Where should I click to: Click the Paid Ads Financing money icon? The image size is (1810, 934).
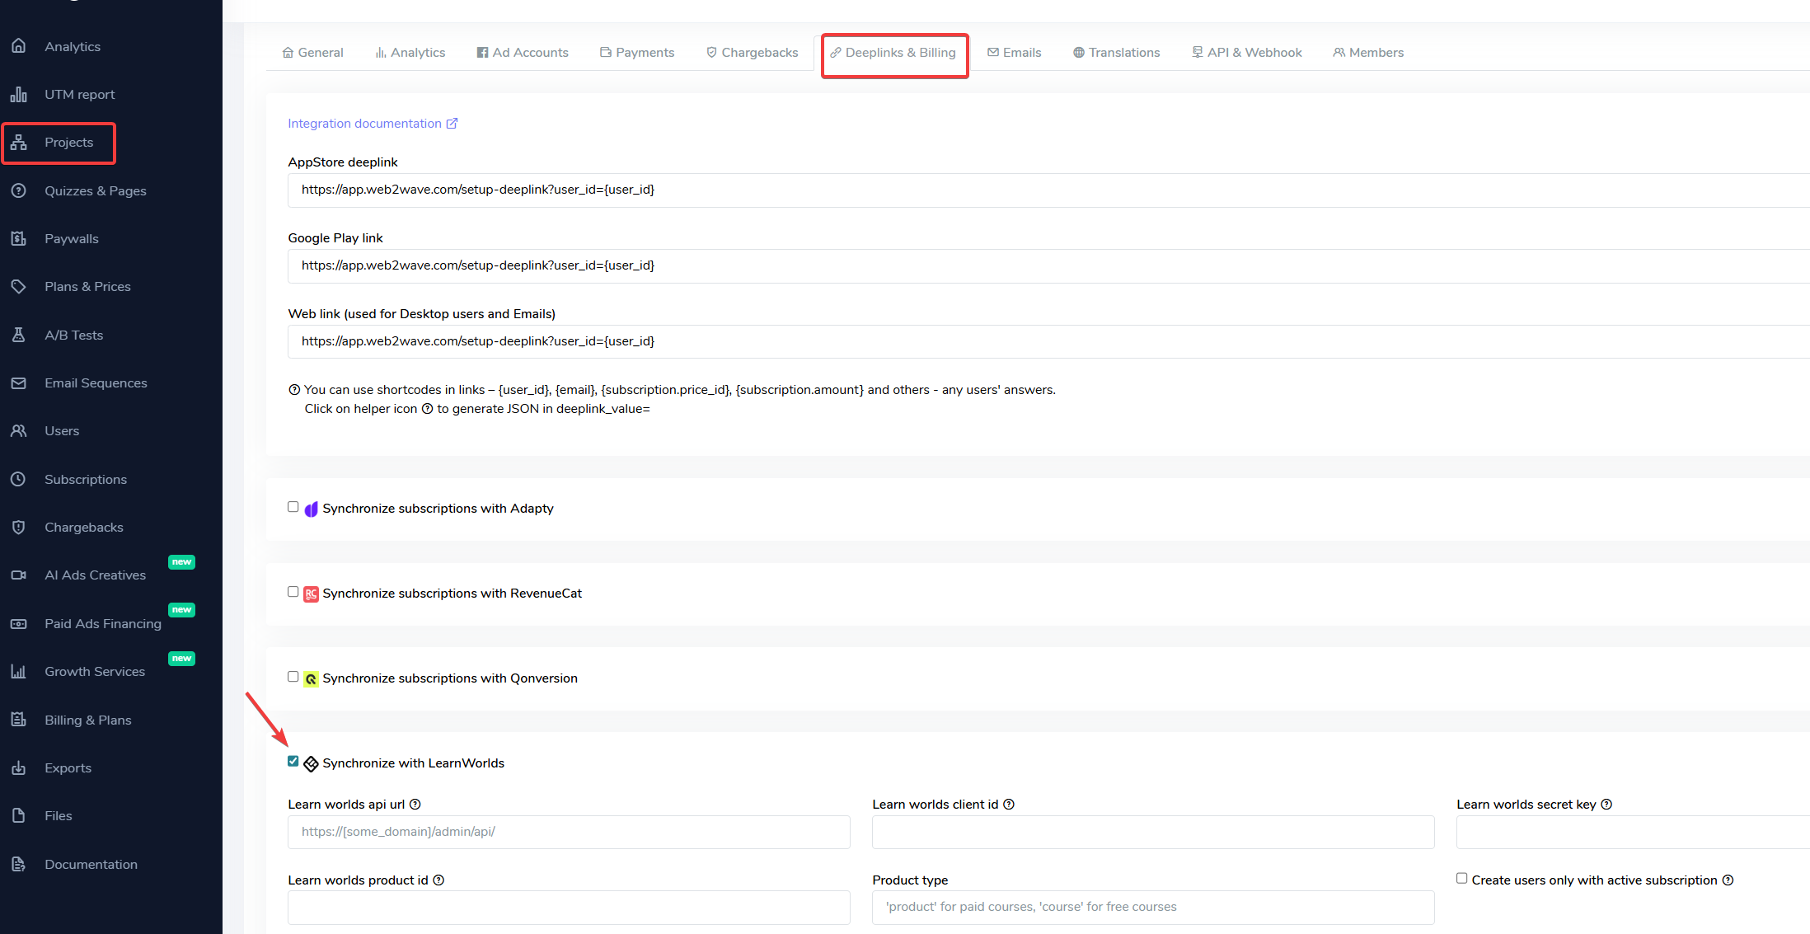19,623
